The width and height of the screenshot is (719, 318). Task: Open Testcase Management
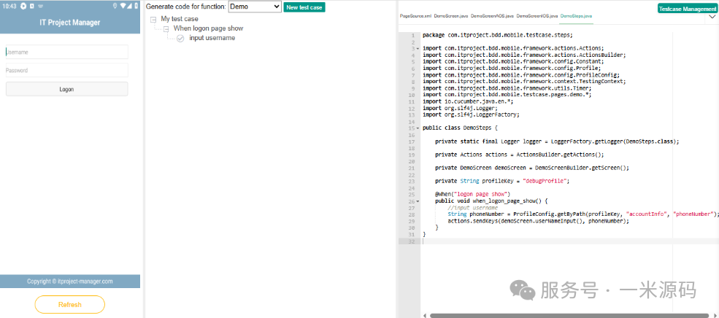tap(687, 9)
